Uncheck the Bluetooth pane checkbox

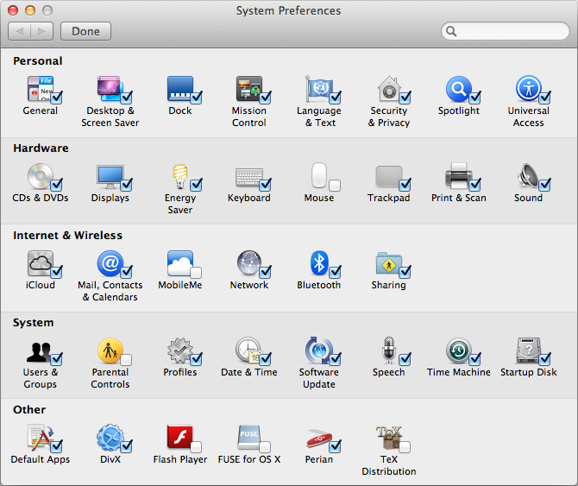335,272
